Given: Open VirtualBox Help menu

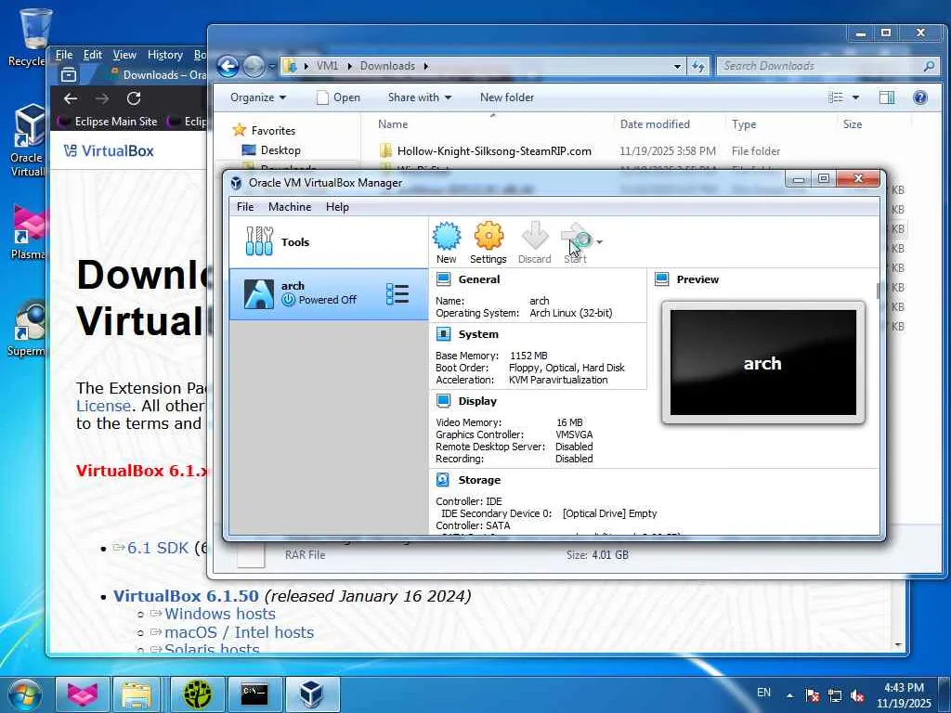Looking at the screenshot, I should click(337, 207).
